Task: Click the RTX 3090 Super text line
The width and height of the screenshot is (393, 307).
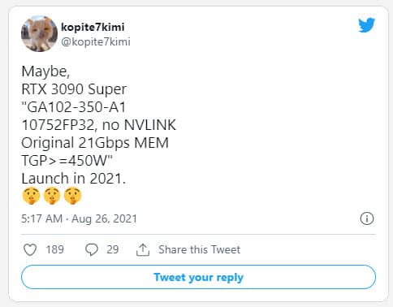Action: coord(74,89)
